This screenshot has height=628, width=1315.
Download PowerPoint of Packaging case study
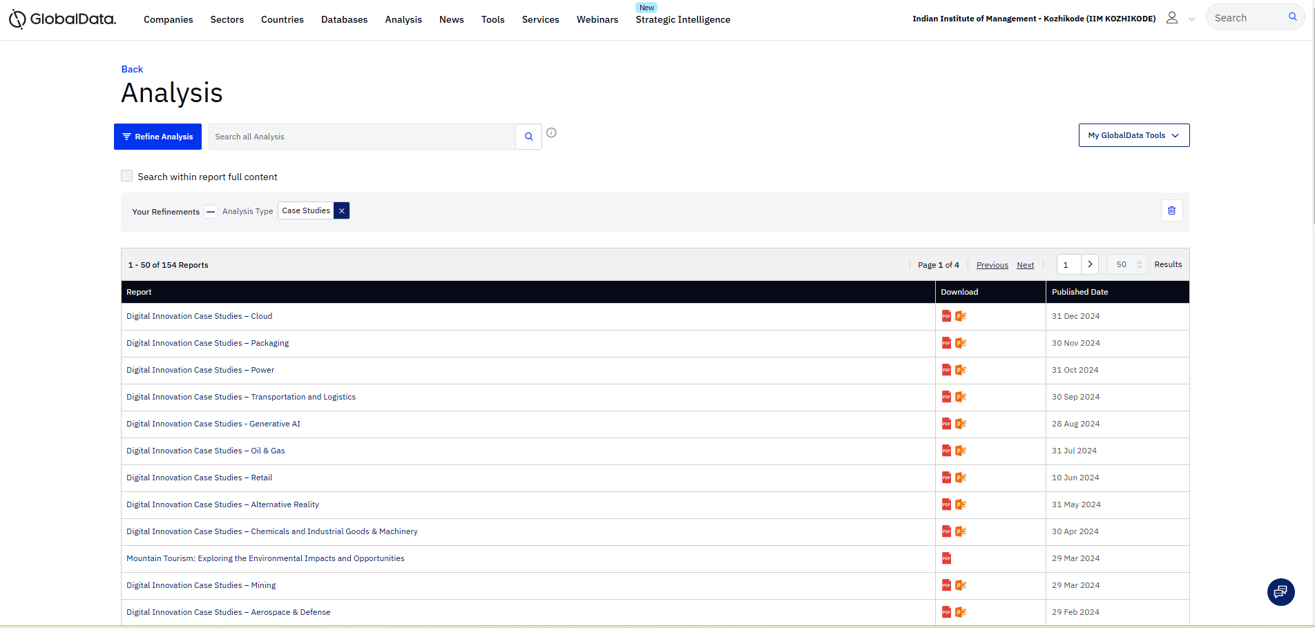pyautogui.click(x=960, y=343)
